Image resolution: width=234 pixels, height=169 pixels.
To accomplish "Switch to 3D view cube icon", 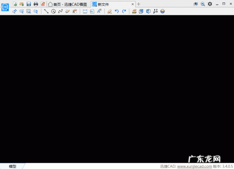I will pos(148,11).
